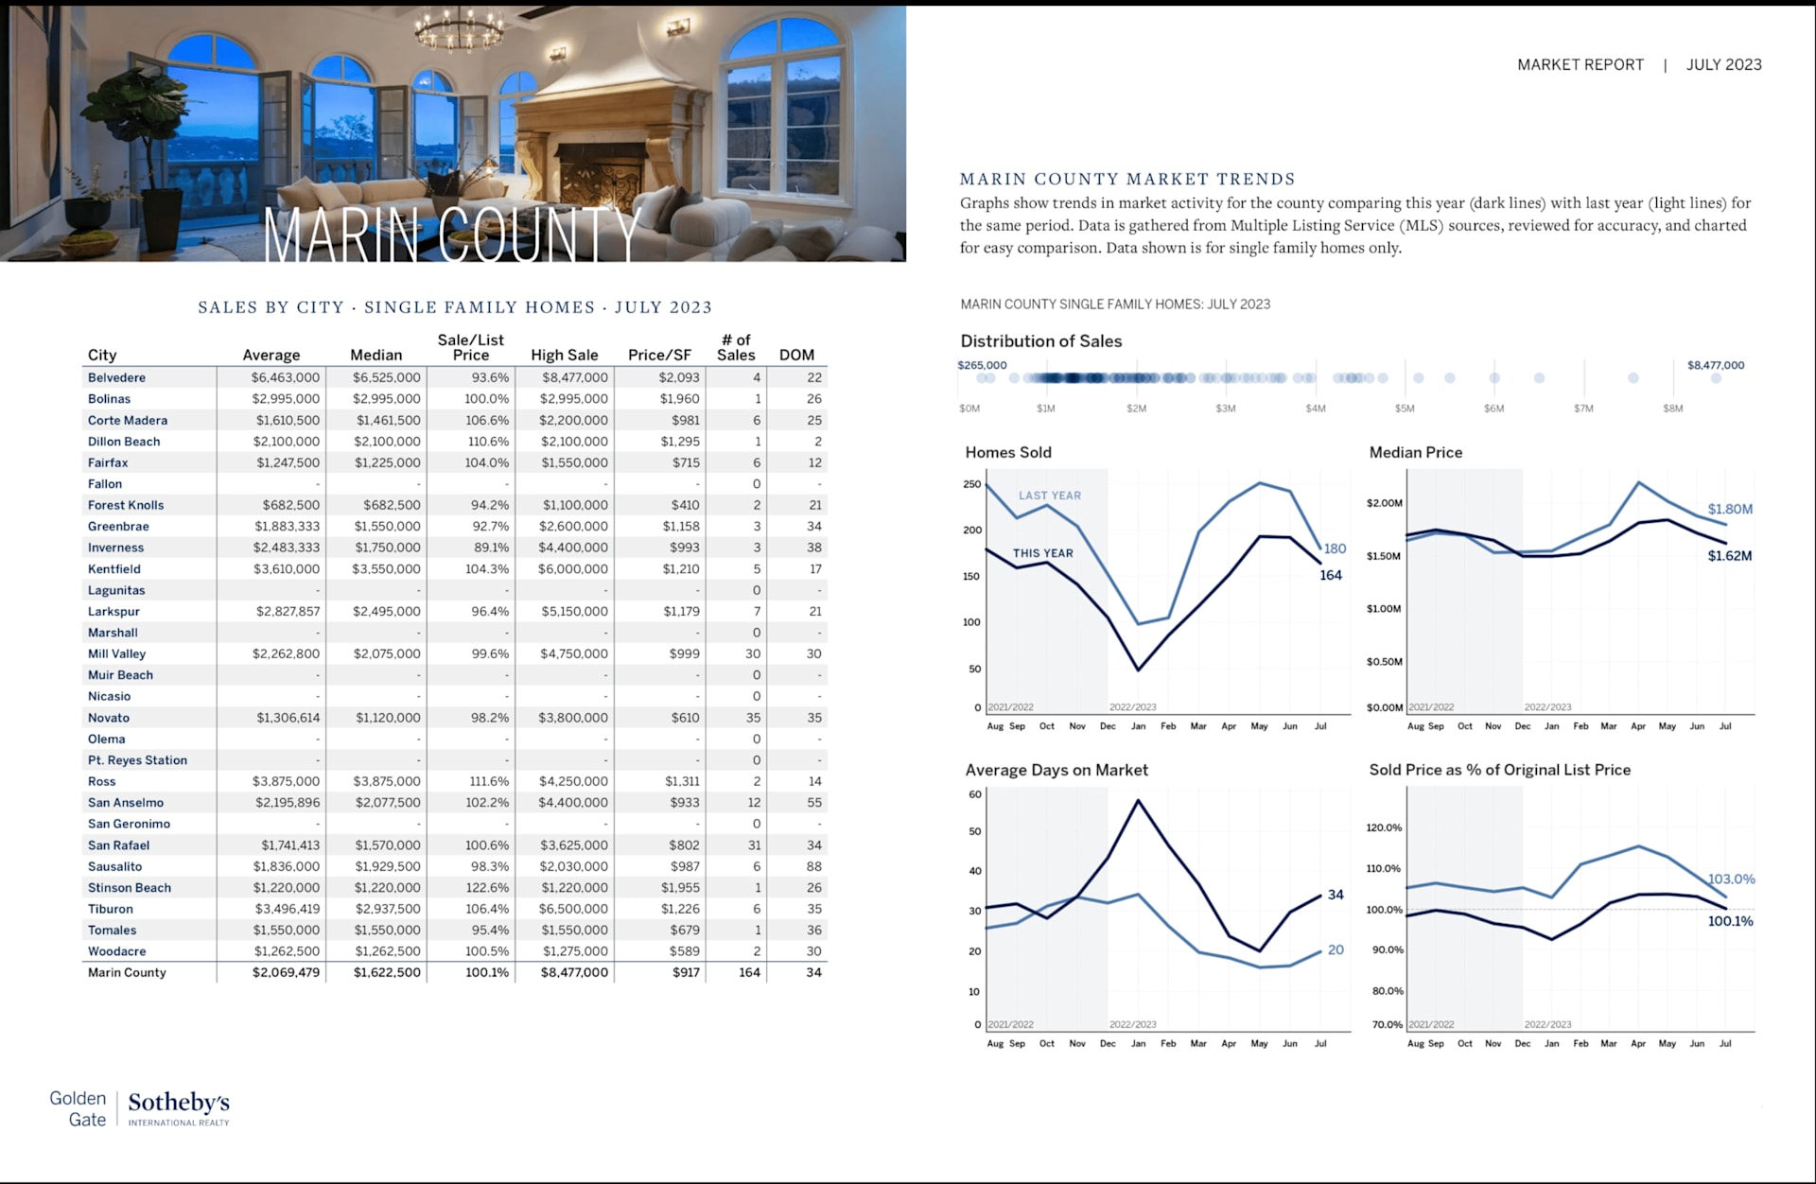Click the Average Days on Market title
The width and height of the screenshot is (1816, 1184).
[x=1056, y=770]
